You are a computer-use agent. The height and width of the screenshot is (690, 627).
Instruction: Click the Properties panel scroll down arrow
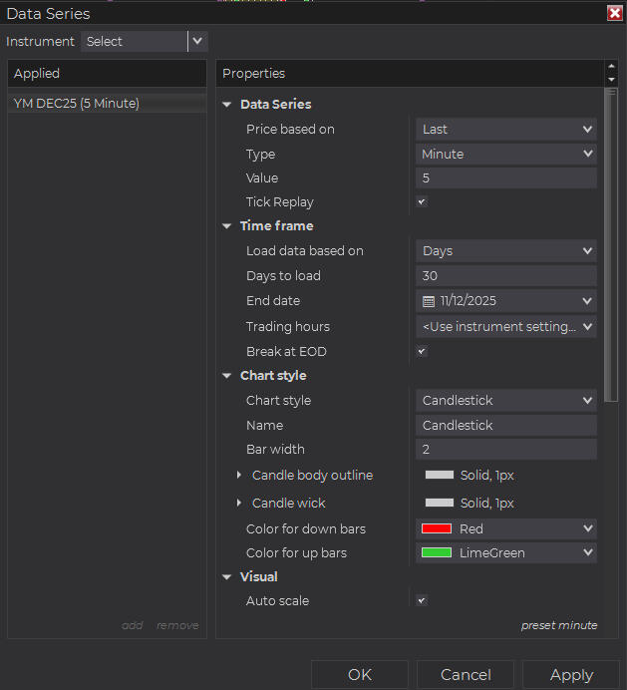click(611, 80)
